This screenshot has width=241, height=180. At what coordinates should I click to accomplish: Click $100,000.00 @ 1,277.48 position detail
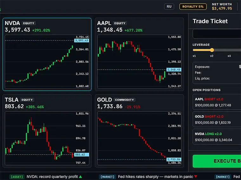pyautogui.click(x=213, y=105)
